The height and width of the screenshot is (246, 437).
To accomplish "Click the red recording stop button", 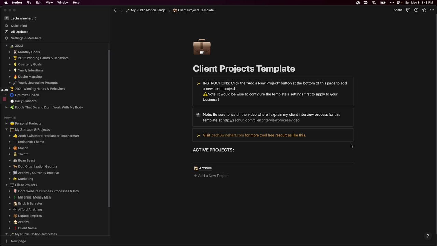I will tap(4, 99).
